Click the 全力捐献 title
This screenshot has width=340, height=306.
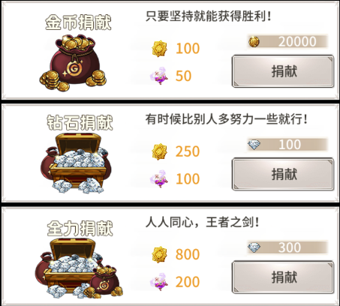80,228
